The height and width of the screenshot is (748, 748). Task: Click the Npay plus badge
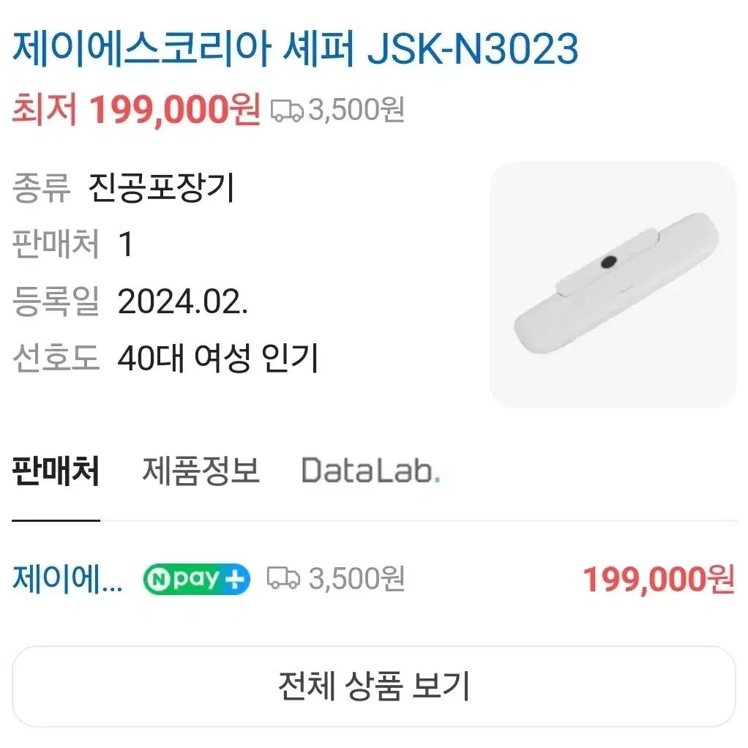197,579
